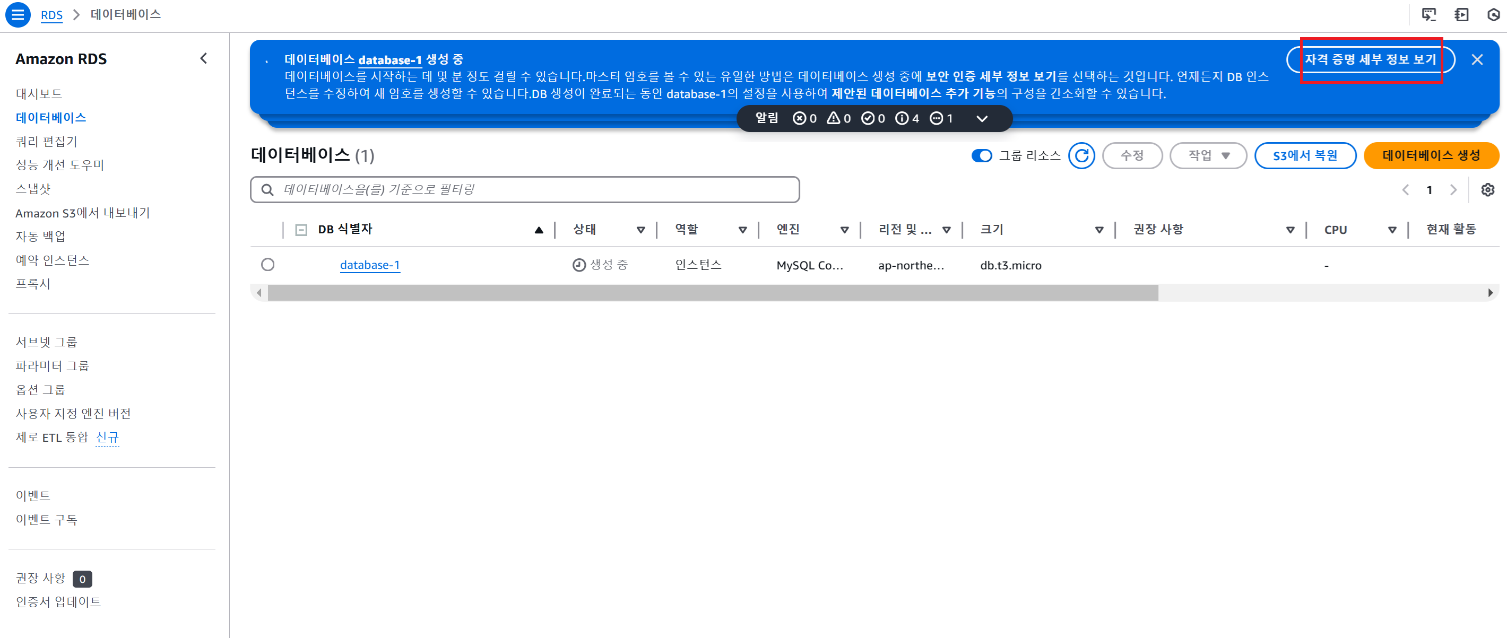
Task: Go to next page arrow
Action: 1453,189
